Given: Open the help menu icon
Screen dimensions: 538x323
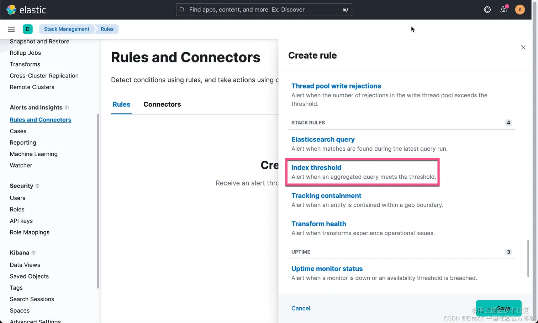Looking at the screenshot, I should tap(487, 10).
